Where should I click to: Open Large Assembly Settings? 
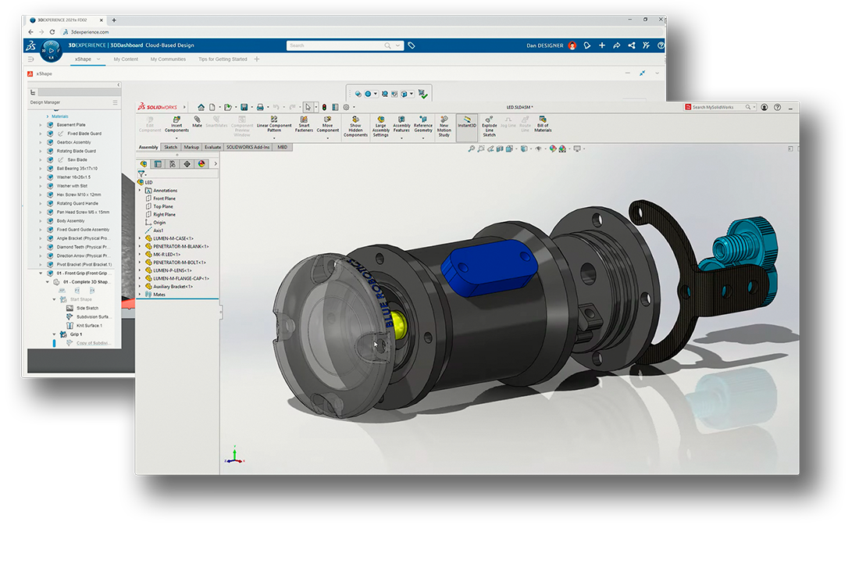pos(381,126)
